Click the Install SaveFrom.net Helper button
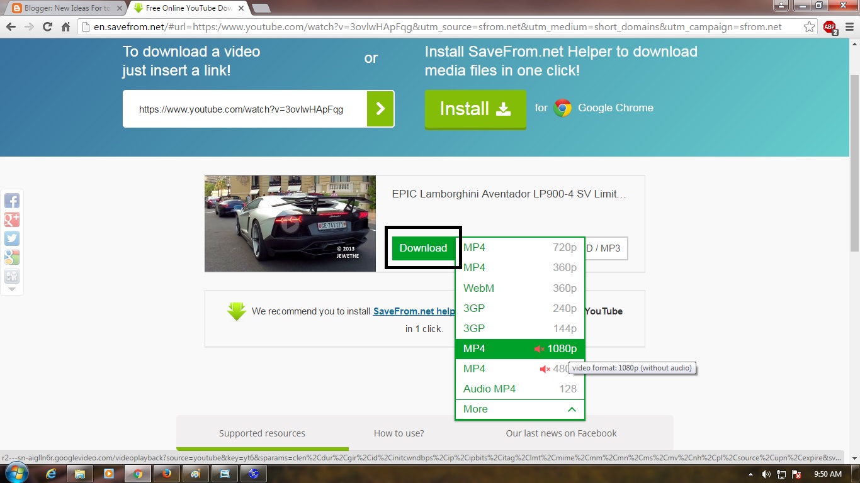Screen dimensions: 860x483 (x=475, y=109)
